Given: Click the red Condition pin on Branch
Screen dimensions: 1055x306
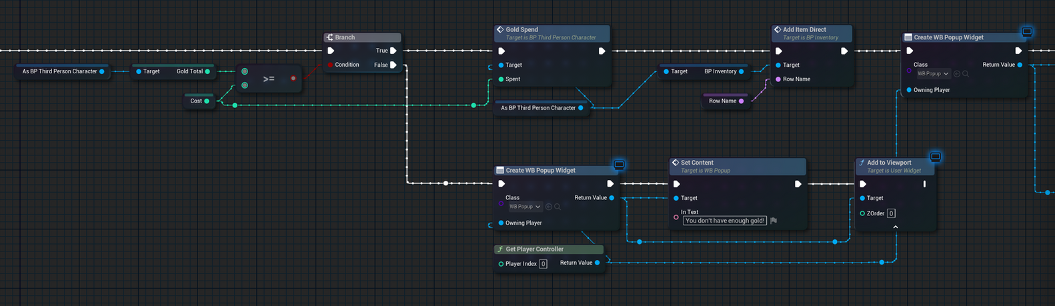Looking at the screenshot, I should [x=330, y=65].
